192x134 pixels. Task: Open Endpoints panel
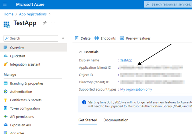point(105,38)
